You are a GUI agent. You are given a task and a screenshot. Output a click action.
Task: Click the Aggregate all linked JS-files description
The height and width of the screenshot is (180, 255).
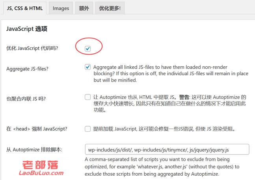click(171, 73)
